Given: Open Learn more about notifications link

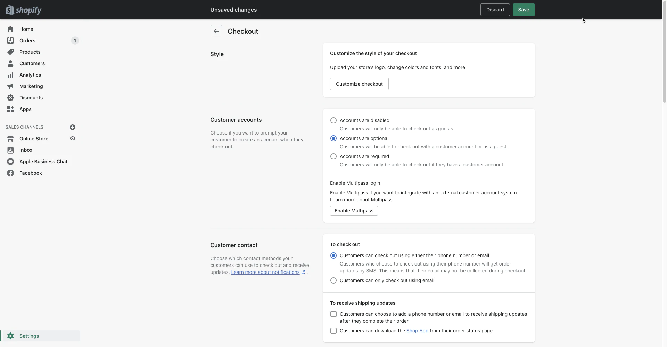Looking at the screenshot, I should pos(265,272).
